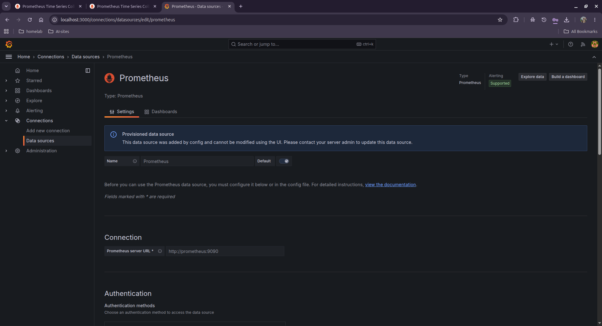Click the Alerting bell icon in sidebar

pyautogui.click(x=18, y=111)
